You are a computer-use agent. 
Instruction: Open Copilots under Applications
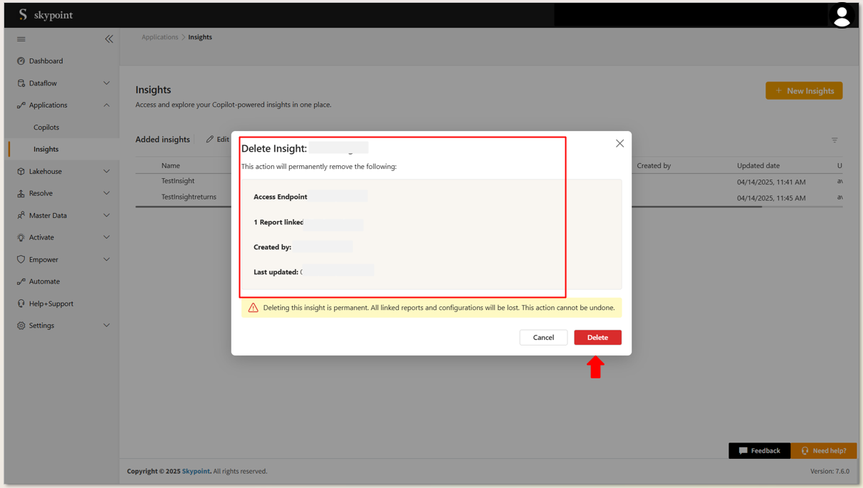tap(46, 128)
